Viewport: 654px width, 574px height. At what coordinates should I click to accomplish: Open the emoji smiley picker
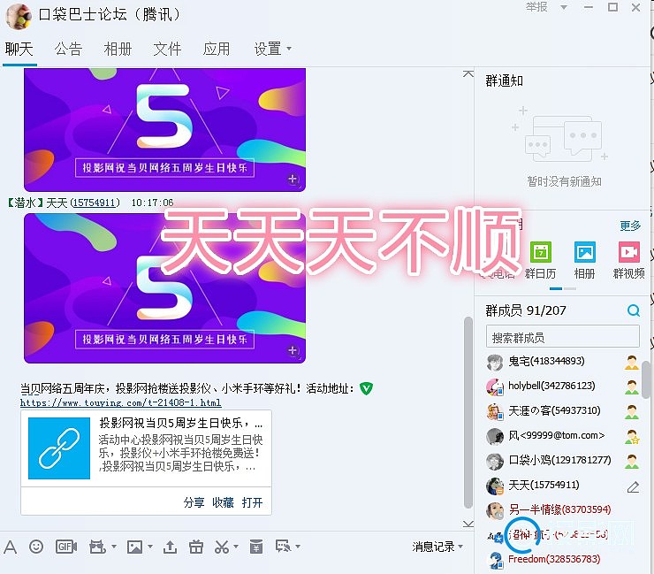tap(36, 547)
